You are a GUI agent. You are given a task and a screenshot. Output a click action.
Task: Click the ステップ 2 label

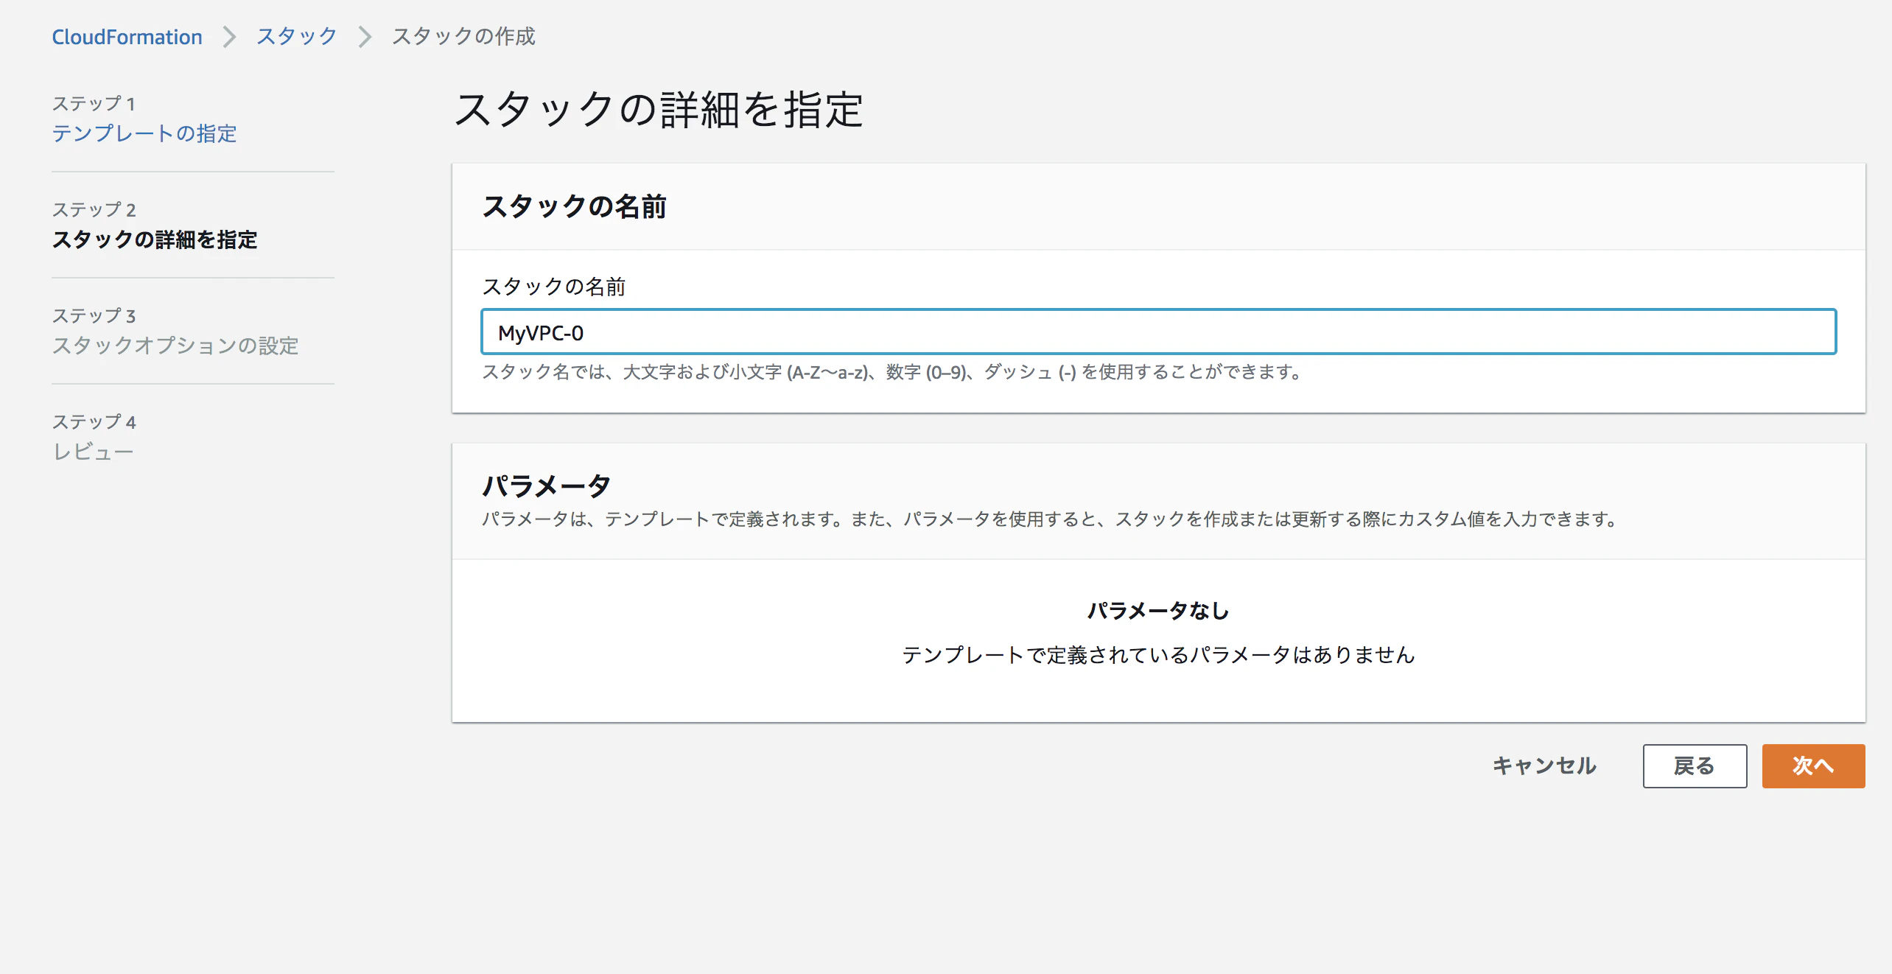click(x=94, y=210)
